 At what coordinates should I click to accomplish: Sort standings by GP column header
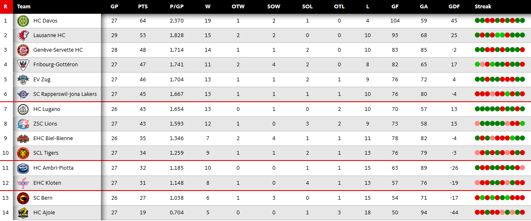point(114,7)
